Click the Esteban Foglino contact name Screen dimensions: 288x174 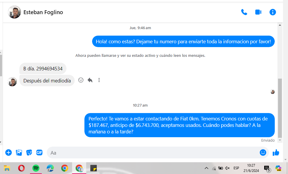coord(43,12)
